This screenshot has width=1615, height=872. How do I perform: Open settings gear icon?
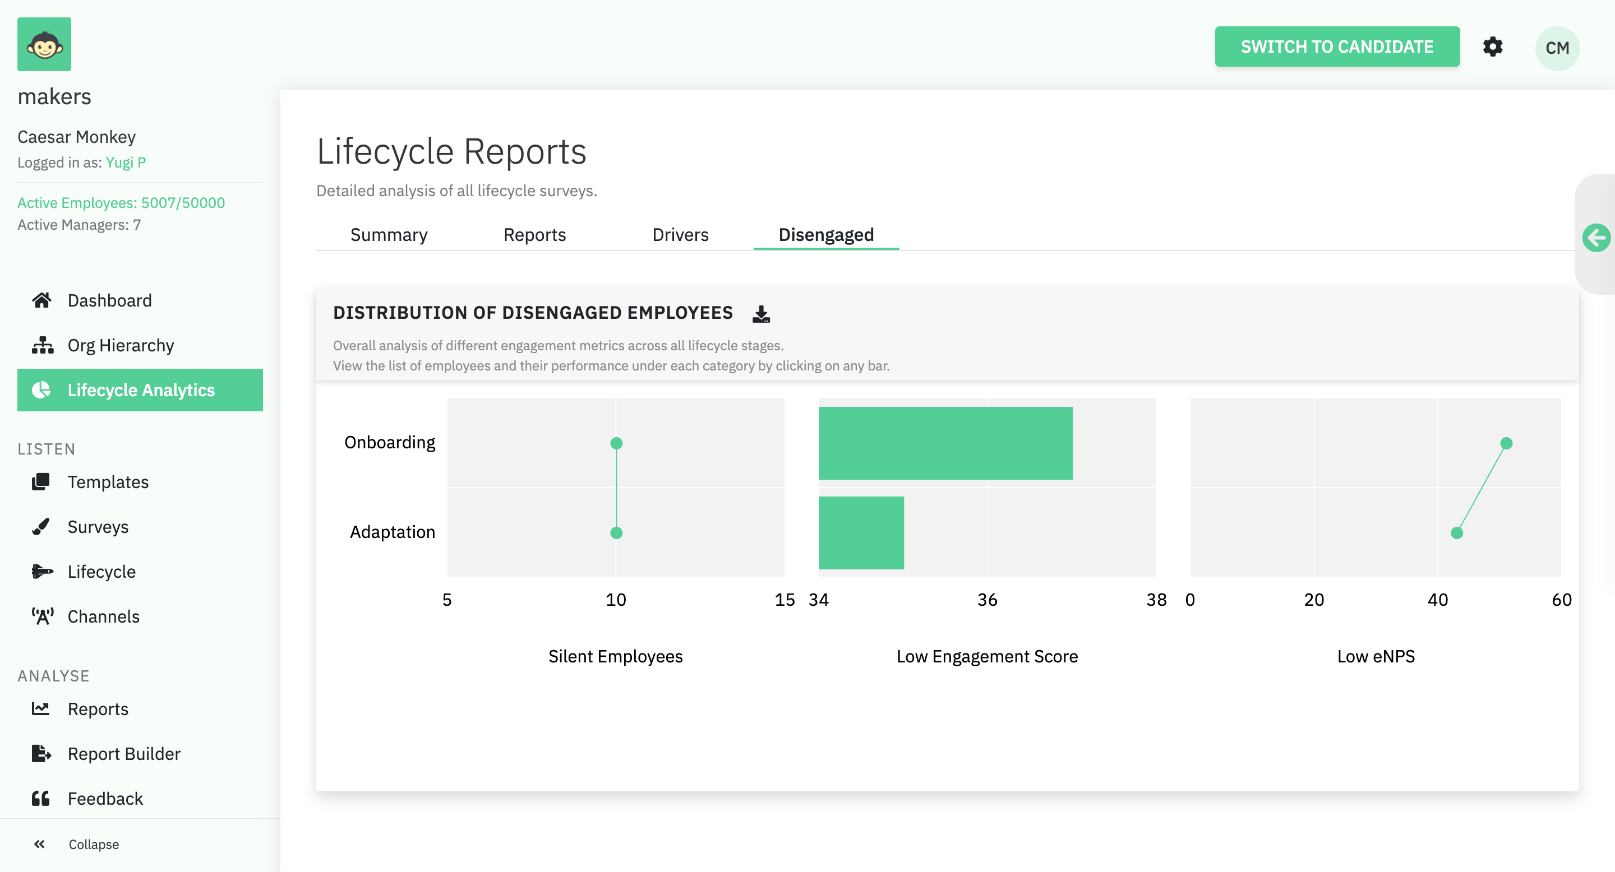pyautogui.click(x=1492, y=47)
